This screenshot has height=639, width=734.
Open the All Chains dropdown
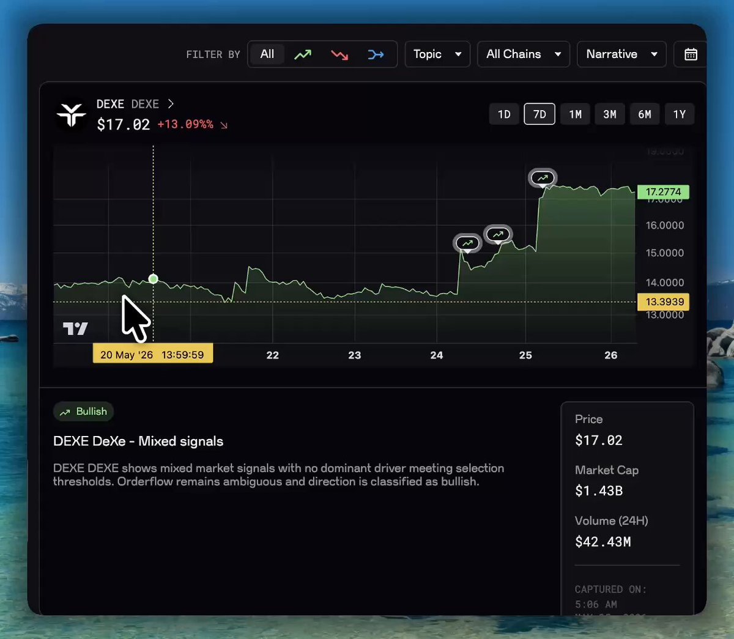point(524,54)
